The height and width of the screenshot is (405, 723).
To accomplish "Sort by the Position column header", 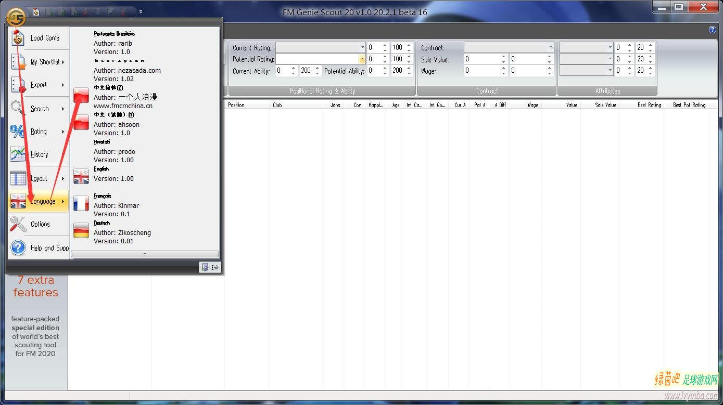I will click(247, 105).
